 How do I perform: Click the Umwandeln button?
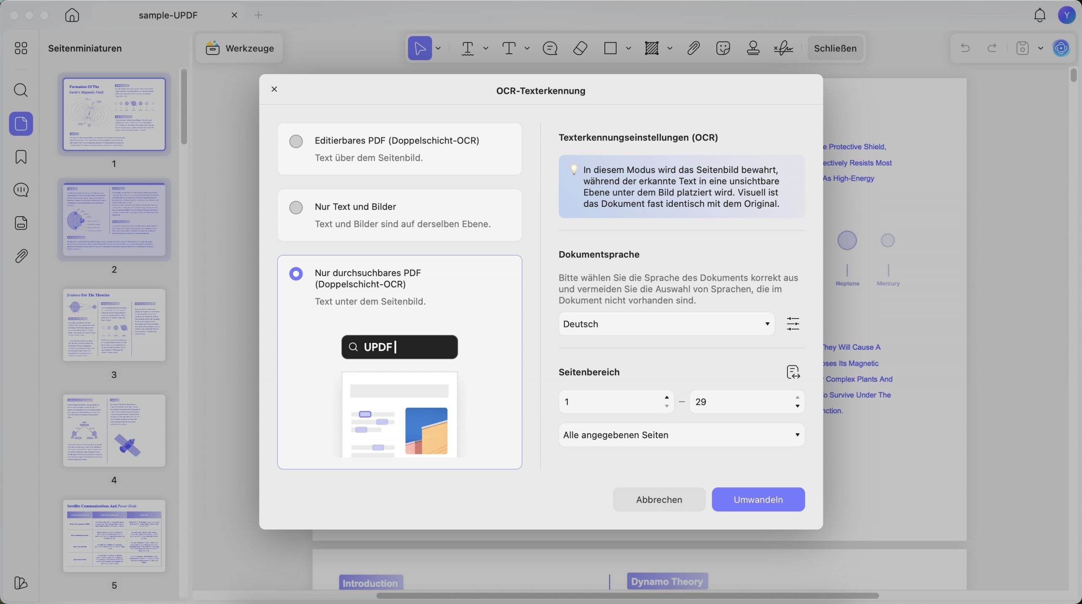tap(758, 500)
